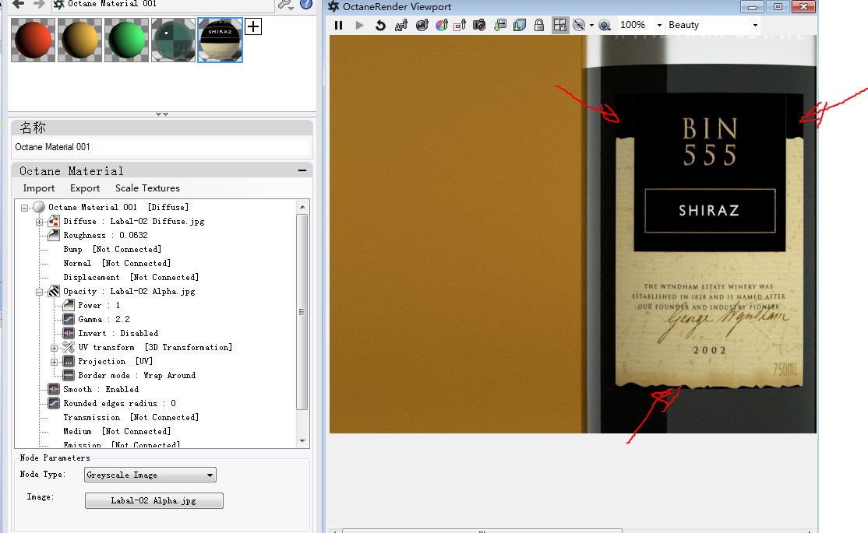Image resolution: width=868 pixels, height=533 pixels.
Task: Collapse the Octane Material 001 root node
Action: pos(24,208)
